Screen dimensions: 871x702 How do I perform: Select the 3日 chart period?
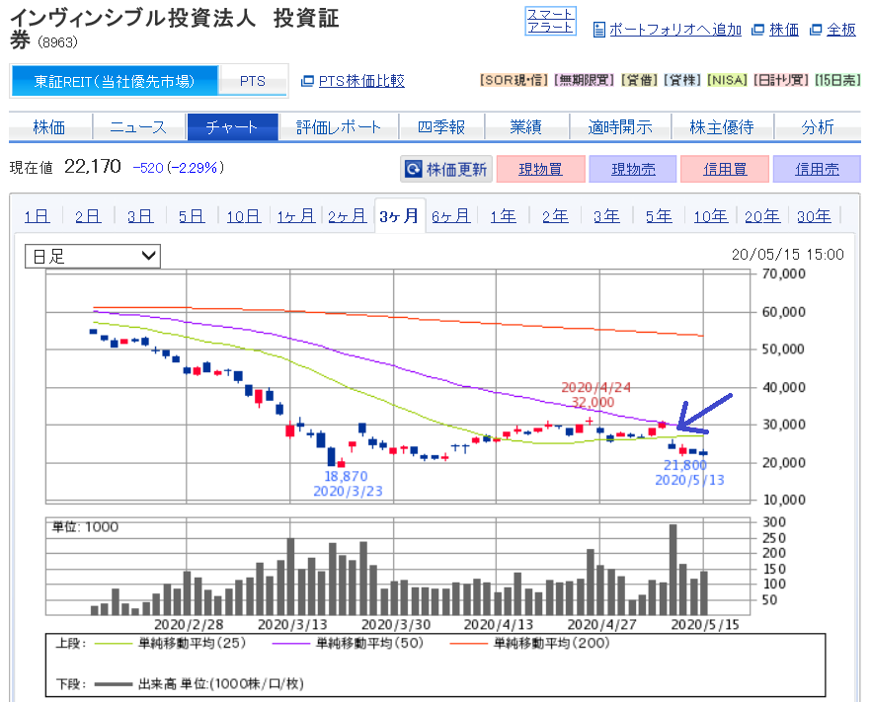tap(140, 216)
